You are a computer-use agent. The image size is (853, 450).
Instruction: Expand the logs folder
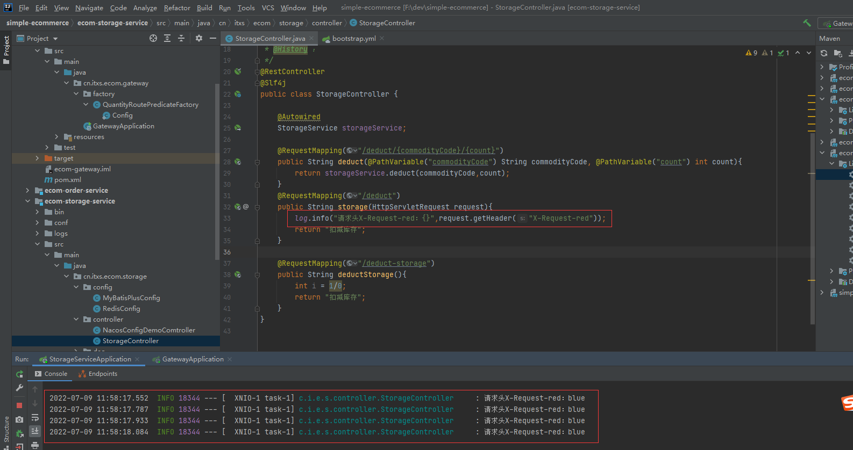37,233
